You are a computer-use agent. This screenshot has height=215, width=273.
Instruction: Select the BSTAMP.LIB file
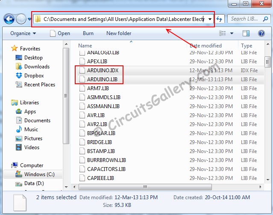[101, 151]
